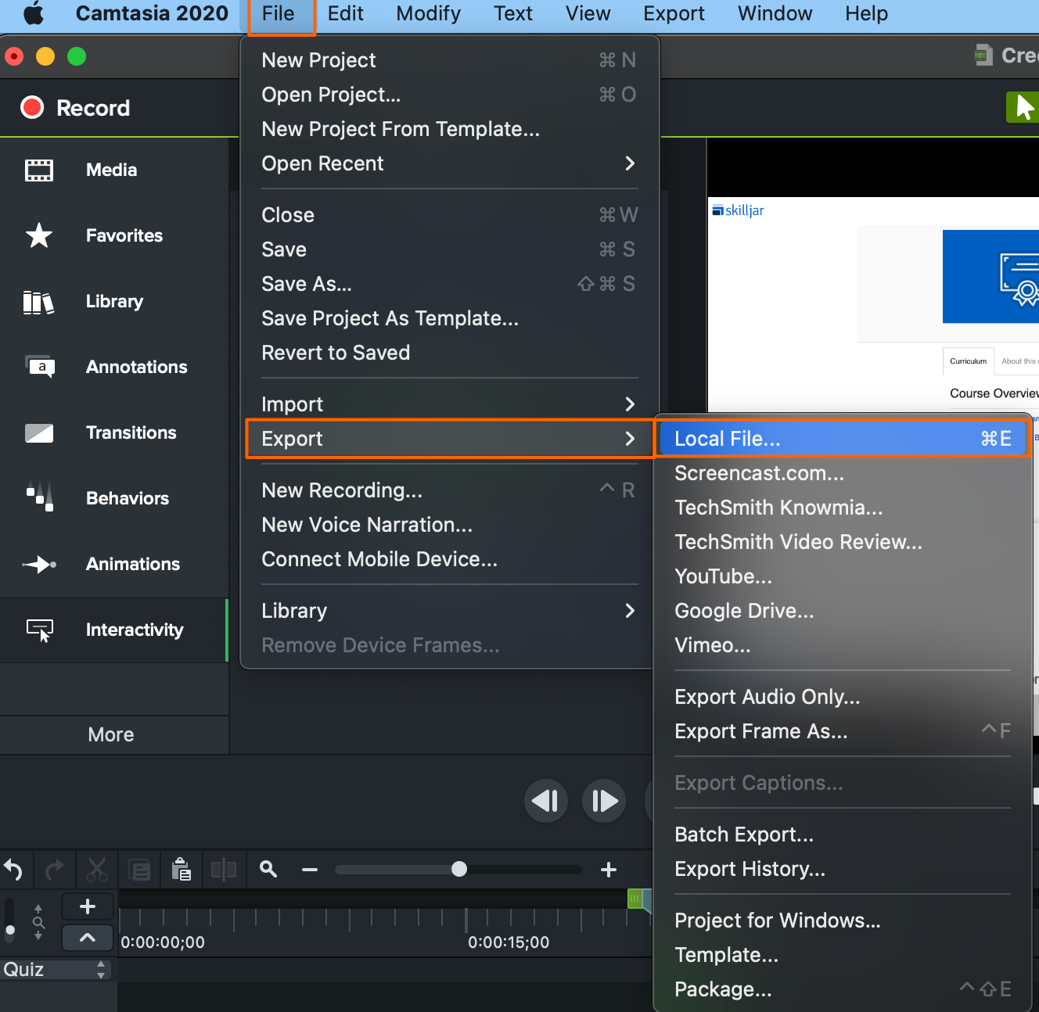Viewport: 1039px width, 1012px height.
Task: Click the More button in tools panel
Action: [x=111, y=734]
